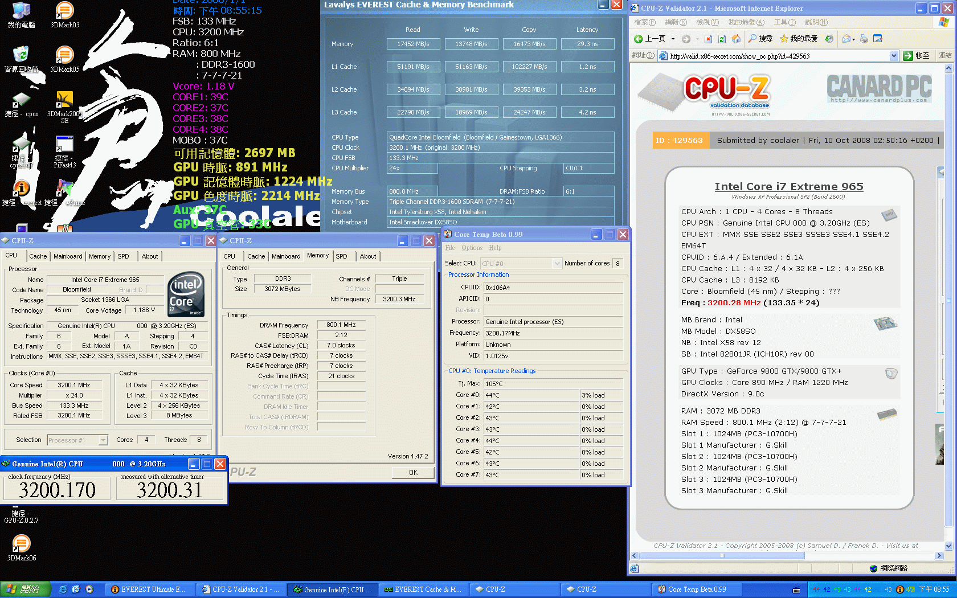Open IE Favorites star button
Image resolution: width=957 pixels, height=598 pixels.
pyautogui.click(x=799, y=39)
